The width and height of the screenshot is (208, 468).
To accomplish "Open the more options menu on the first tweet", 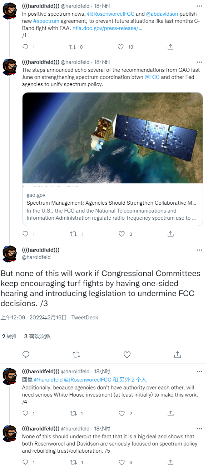I will (x=199, y=5).
